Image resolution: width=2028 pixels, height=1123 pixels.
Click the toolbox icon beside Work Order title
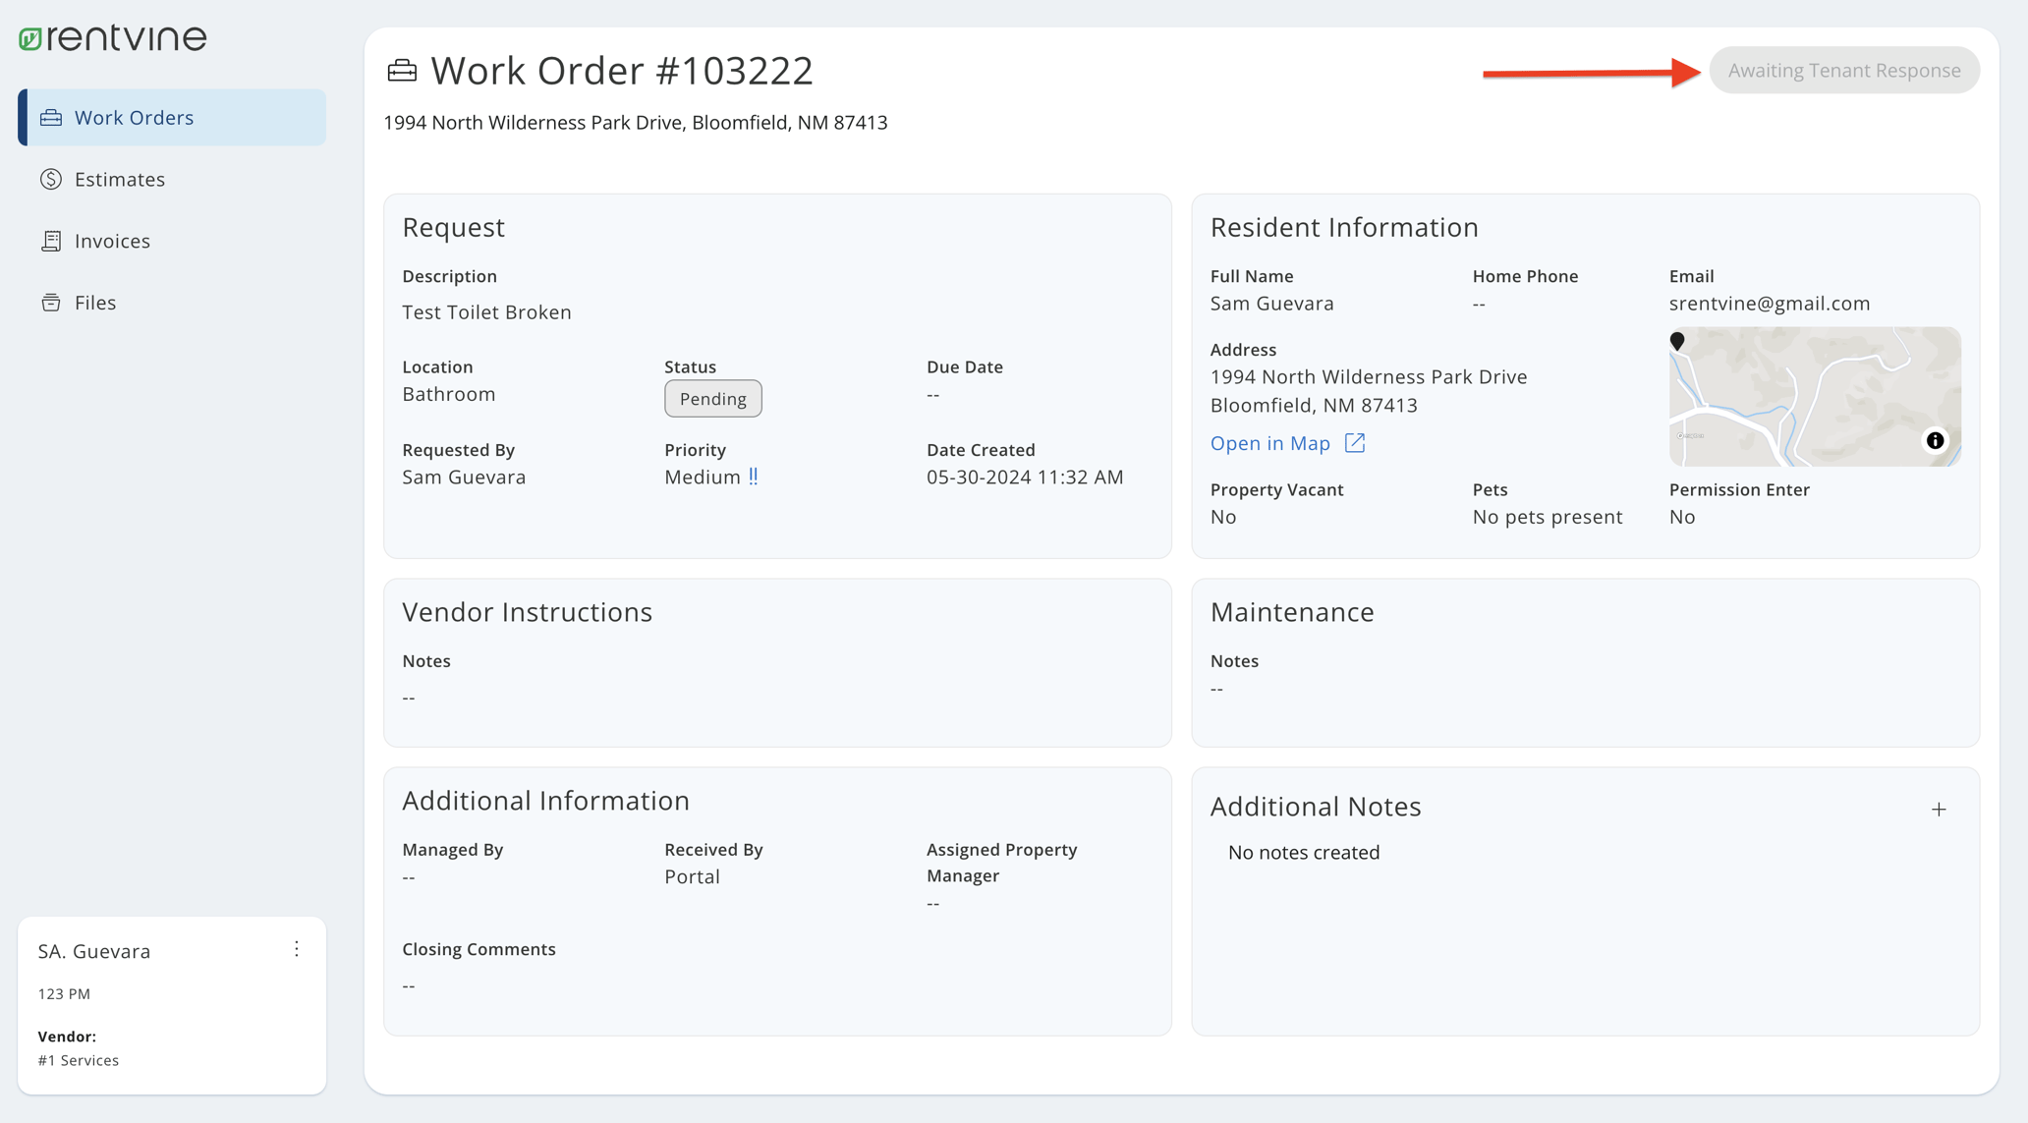click(x=402, y=71)
